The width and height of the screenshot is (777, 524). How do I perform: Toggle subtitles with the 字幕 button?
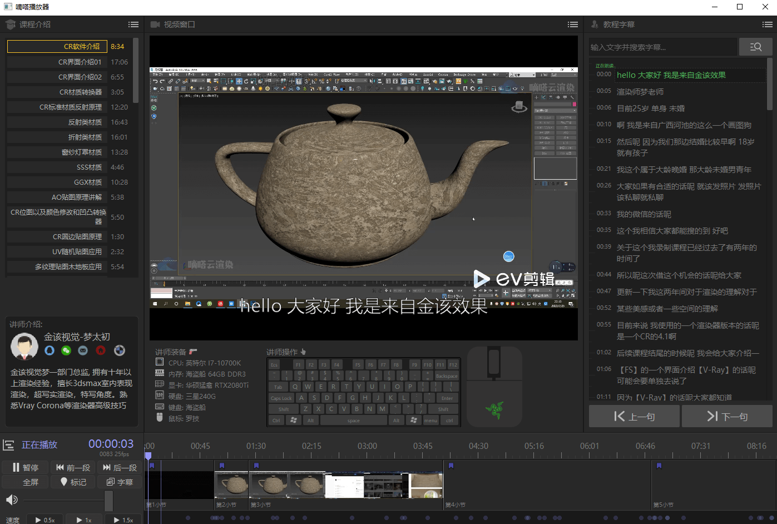tap(120, 482)
